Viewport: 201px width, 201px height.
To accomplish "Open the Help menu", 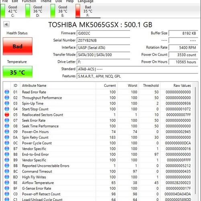I will click(x=70, y=1).
